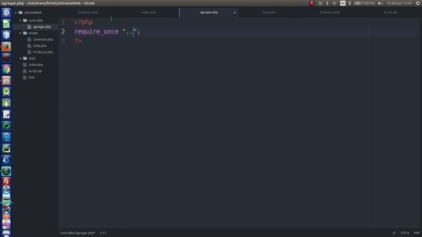
Task: Open the battery 100% indicator
Action: point(364,3)
